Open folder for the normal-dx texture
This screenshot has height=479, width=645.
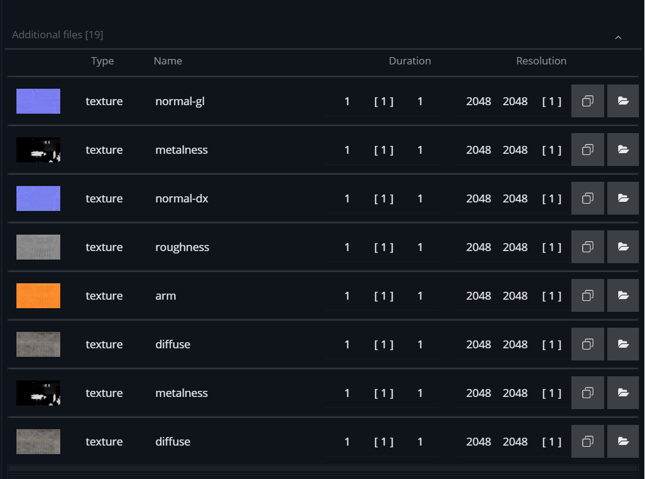pyautogui.click(x=623, y=198)
